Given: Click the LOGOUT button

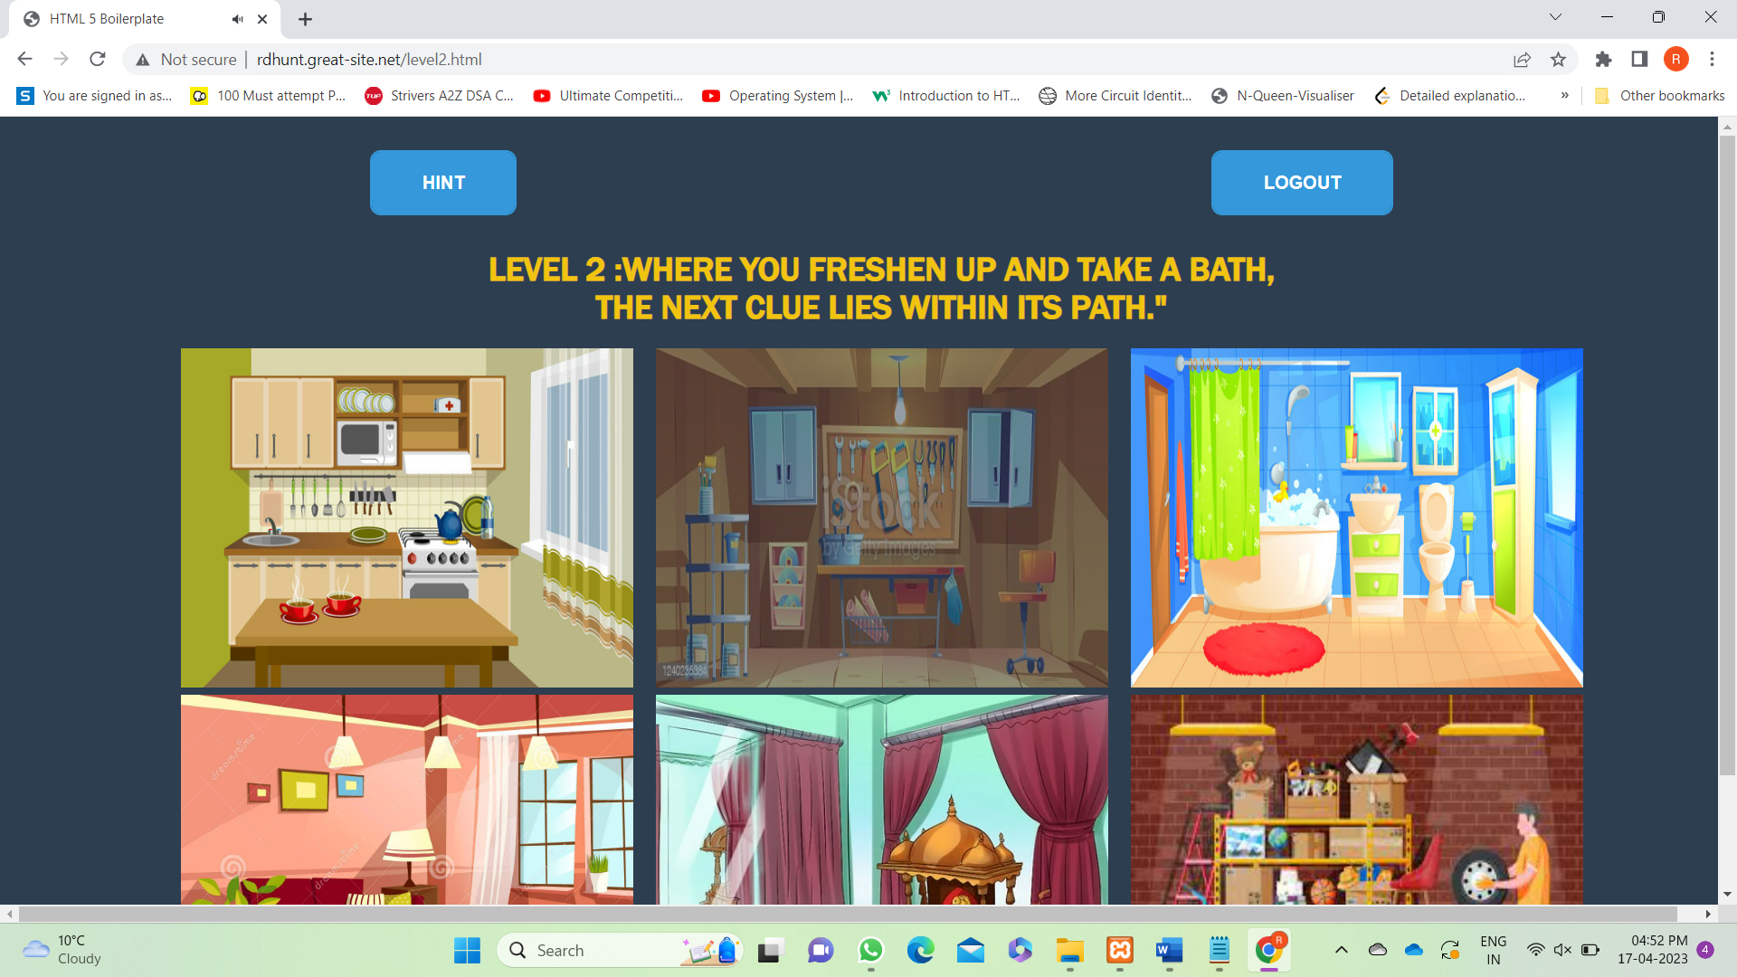Looking at the screenshot, I should pos(1301,183).
